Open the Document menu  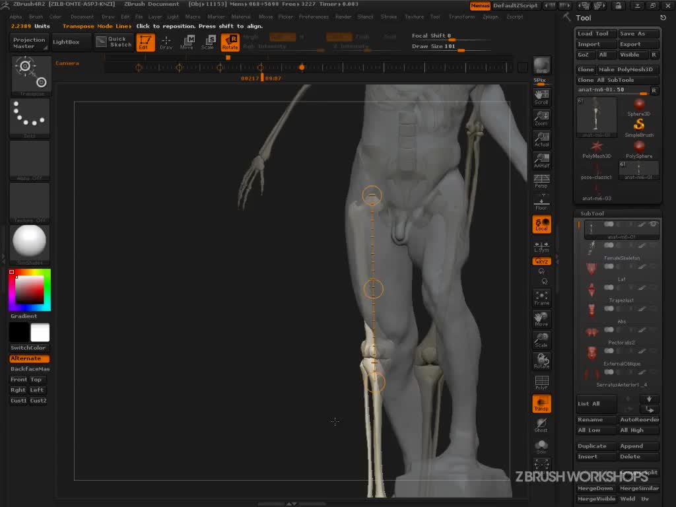(82, 17)
